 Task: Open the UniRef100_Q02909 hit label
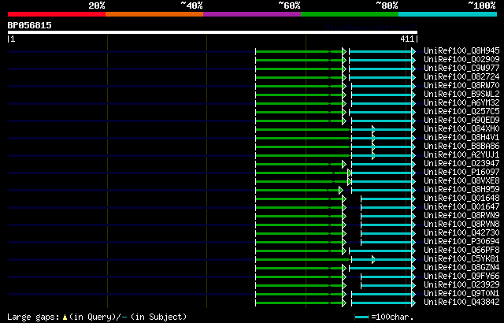point(461,59)
